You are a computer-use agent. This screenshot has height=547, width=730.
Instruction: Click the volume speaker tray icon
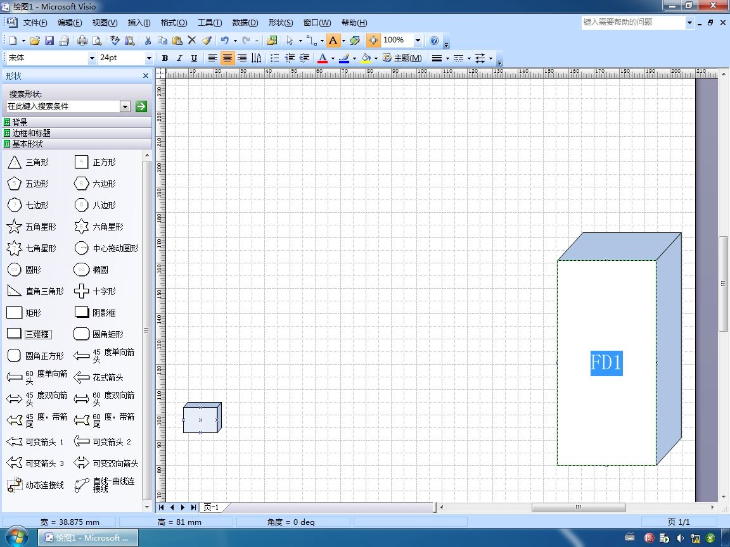tap(680, 538)
